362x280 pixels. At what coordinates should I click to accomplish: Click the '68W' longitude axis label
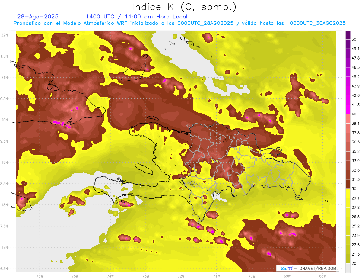pyautogui.click(x=322, y=276)
